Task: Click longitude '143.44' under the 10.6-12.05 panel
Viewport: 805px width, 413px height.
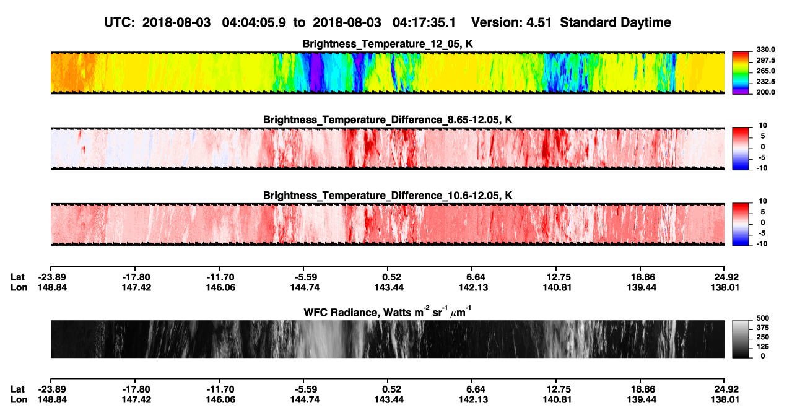Action: [388, 287]
